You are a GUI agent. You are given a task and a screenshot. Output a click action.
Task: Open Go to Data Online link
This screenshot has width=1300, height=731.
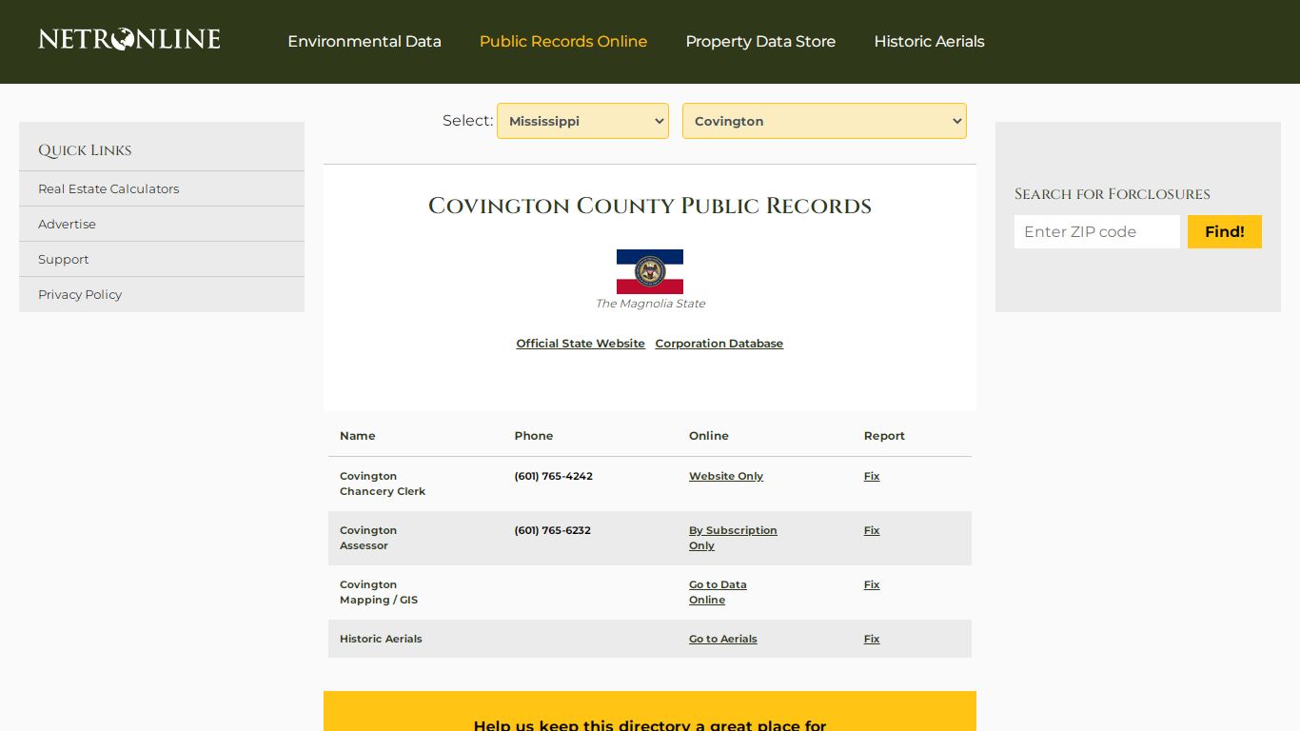(718, 592)
